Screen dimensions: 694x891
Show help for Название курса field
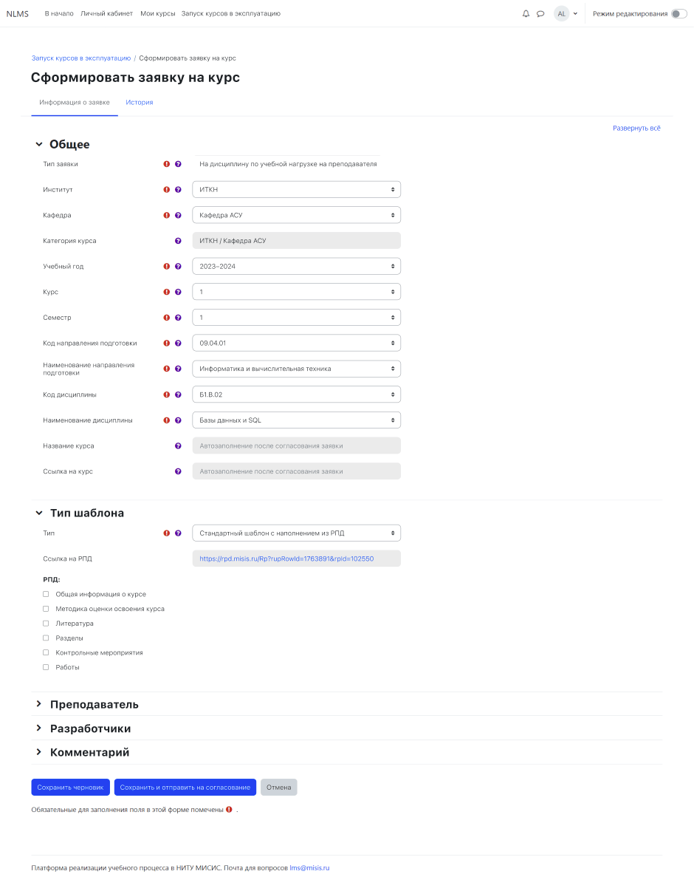[178, 446]
